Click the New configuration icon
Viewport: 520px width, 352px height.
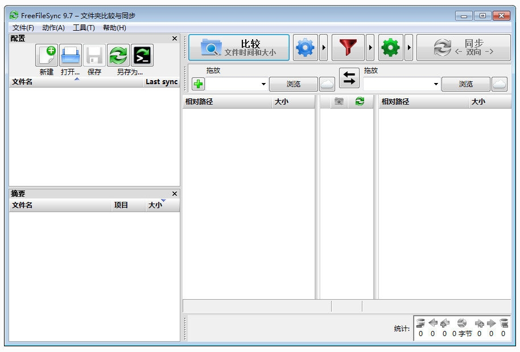click(x=47, y=56)
